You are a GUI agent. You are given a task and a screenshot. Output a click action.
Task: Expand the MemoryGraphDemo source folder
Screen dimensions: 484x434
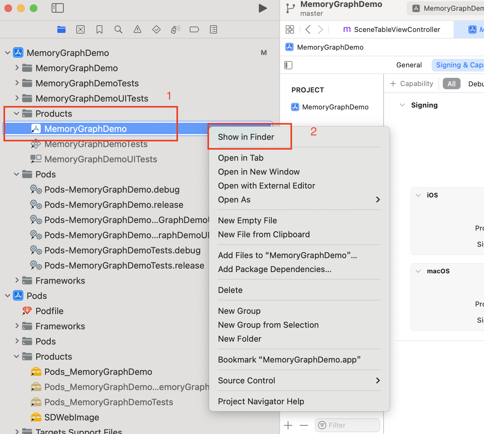pyautogui.click(x=17, y=68)
